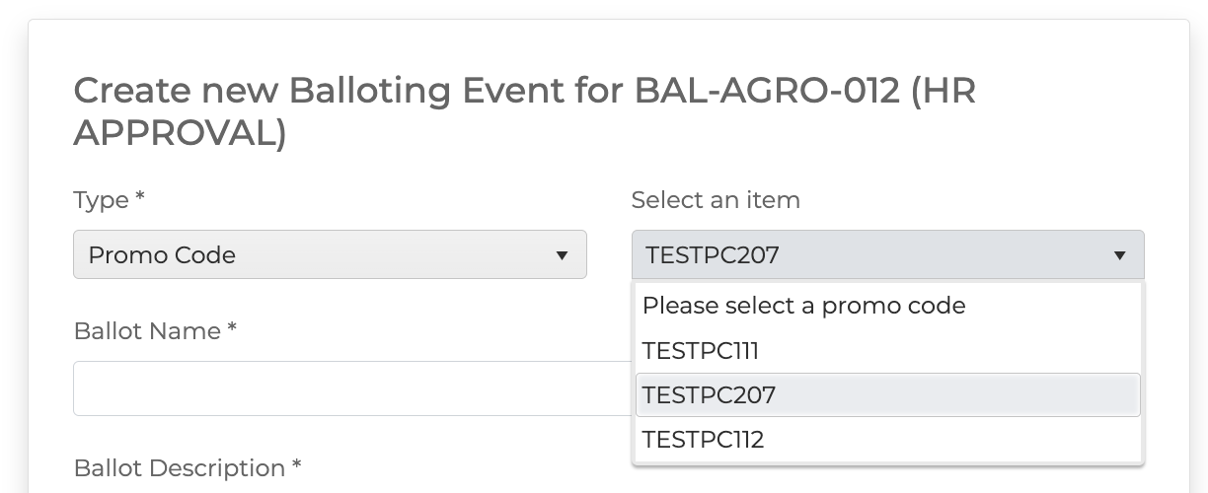Select "Please select a promo code" option

tap(803, 306)
